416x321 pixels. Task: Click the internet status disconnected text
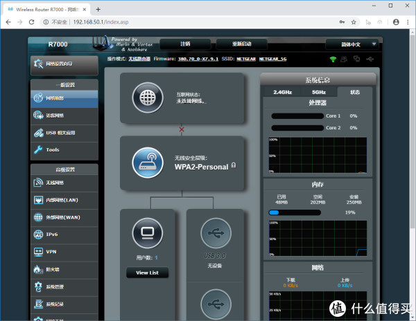pos(191,101)
